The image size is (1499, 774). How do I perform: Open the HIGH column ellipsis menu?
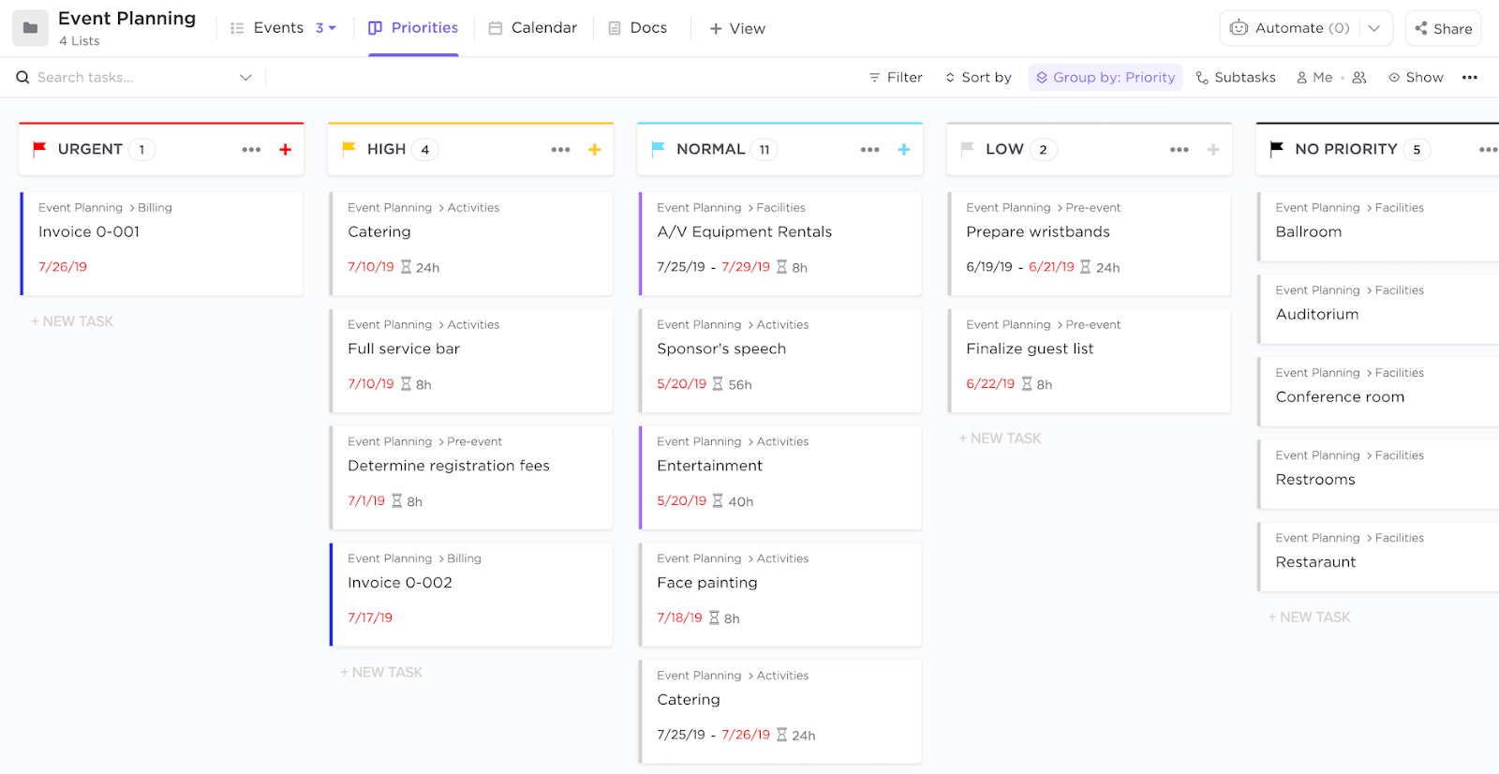pyautogui.click(x=560, y=150)
